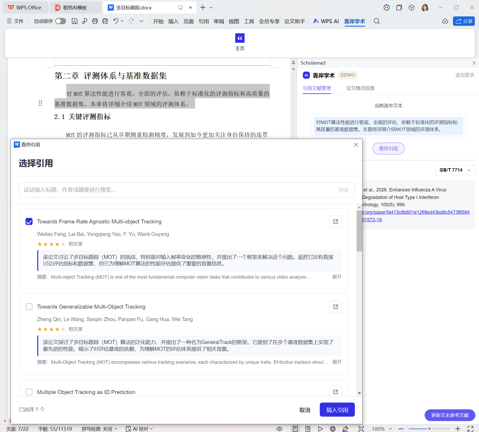Image resolution: width=479 pixels, height=432 pixels.
Task: Click the undo arrow icon
Action: coord(116,21)
